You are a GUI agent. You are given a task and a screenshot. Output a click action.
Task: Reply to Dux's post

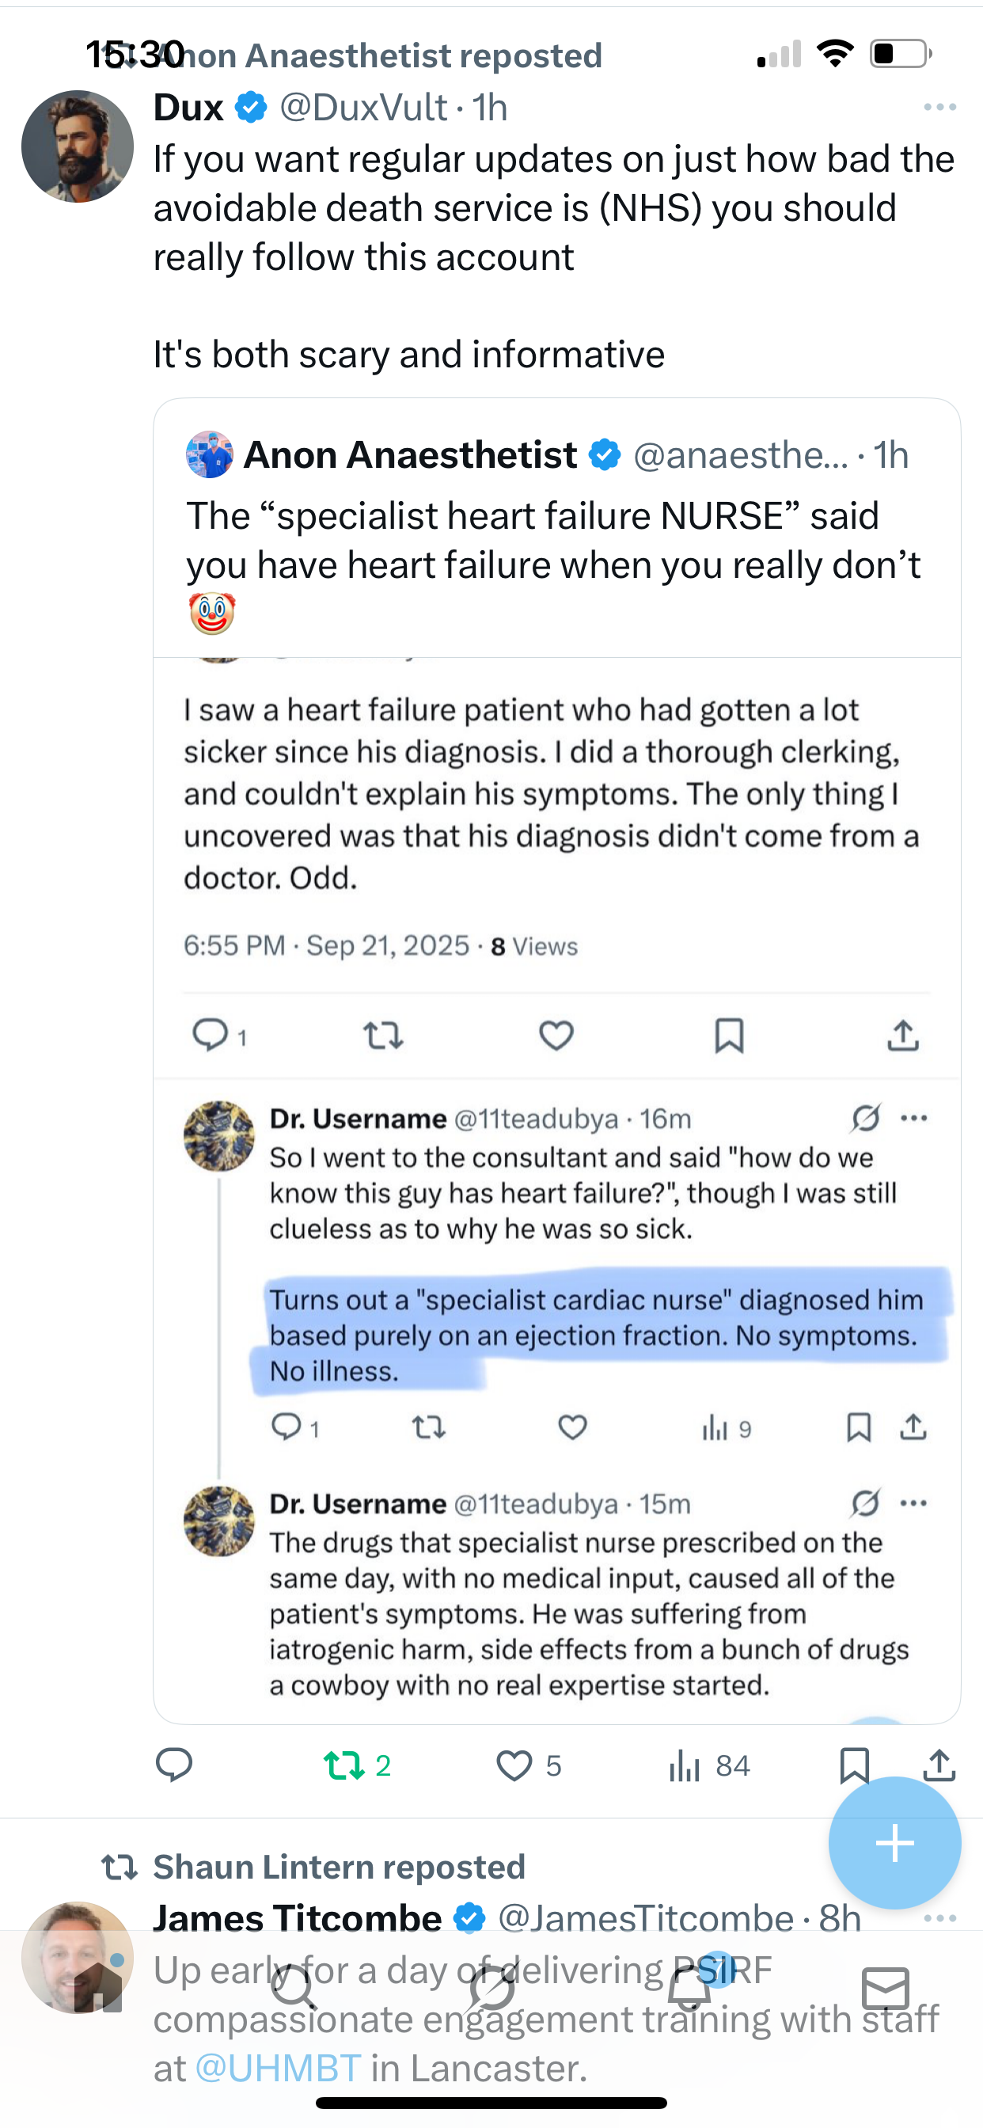coord(173,1765)
